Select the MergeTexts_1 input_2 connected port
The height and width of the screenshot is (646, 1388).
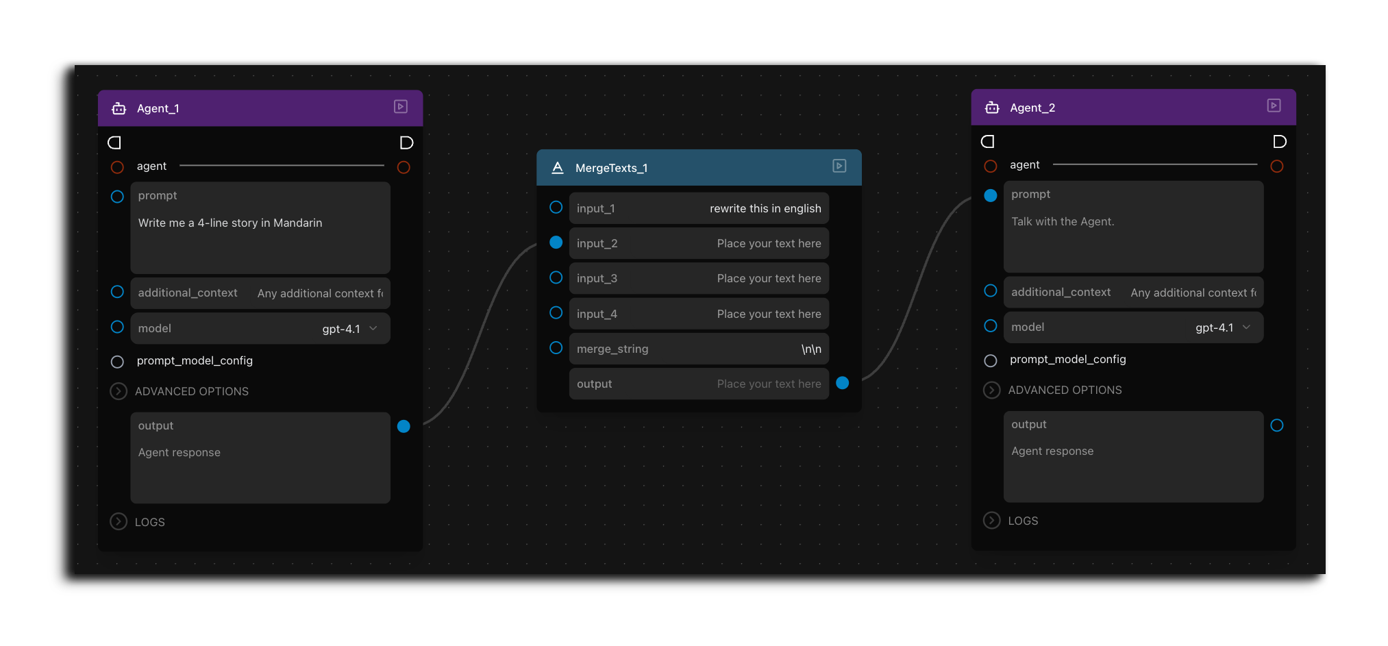pos(556,242)
